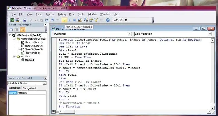Click the code window vertical scrollbar
The height and width of the screenshot is (116, 218).
click(x=212, y=73)
